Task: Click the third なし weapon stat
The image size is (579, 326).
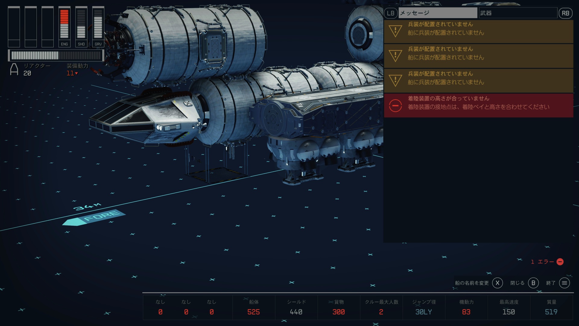Action: point(212,307)
